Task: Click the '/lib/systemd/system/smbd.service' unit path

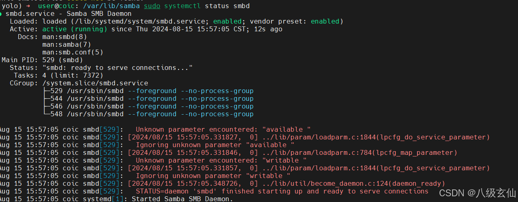Action: point(140,22)
